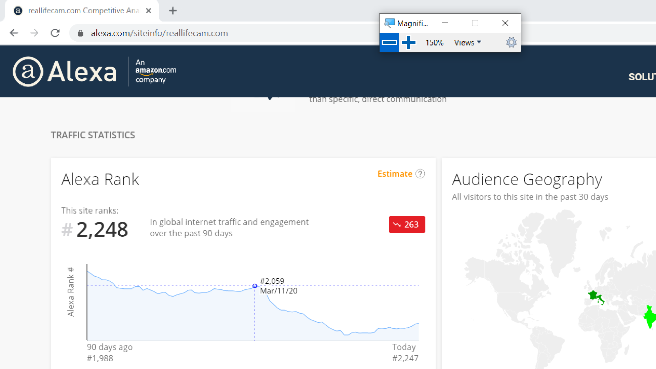
Task: Click the padlock site security icon
Action: click(x=81, y=33)
